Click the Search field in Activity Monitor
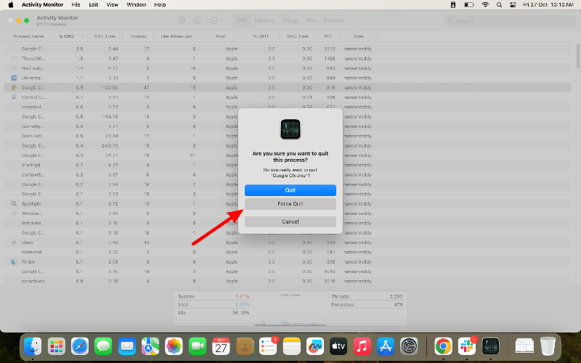 click(x=510, y=21)
